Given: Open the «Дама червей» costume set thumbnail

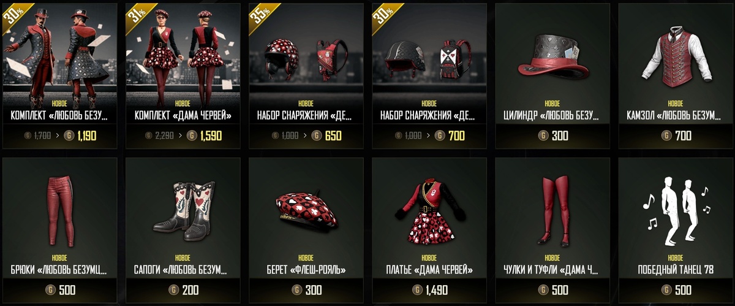Looking at the screenshot, I should pos(184,57).
